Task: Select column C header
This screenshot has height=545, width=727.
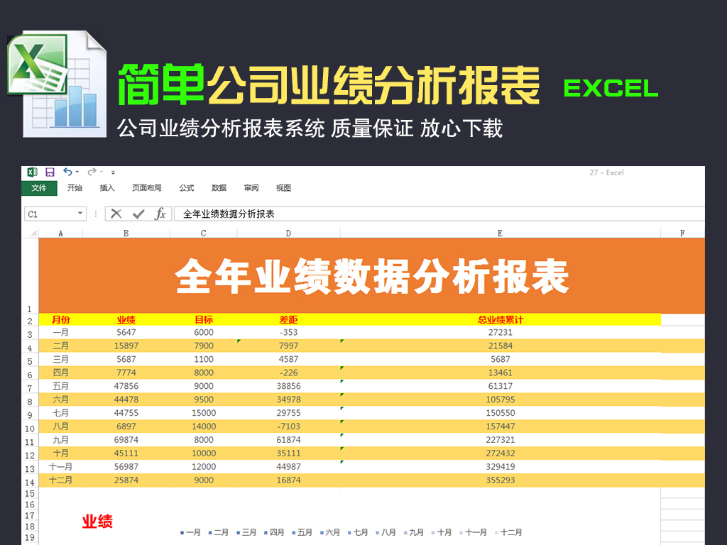Action: click(x=204, y=233)
